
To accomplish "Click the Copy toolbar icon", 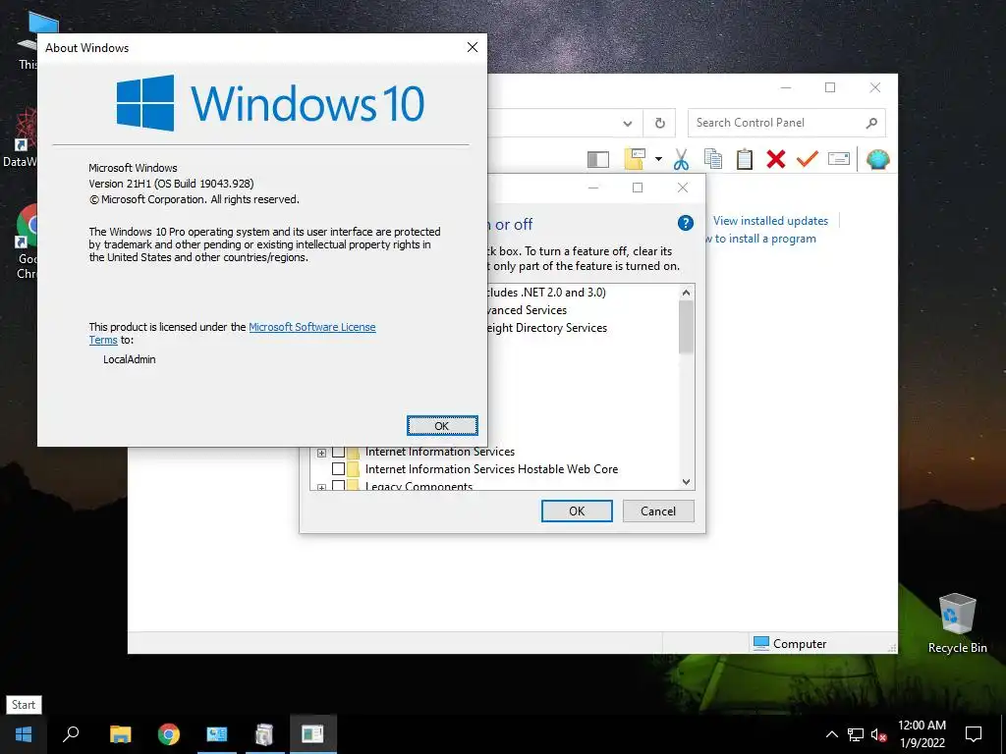I will (x=713, y=159).
